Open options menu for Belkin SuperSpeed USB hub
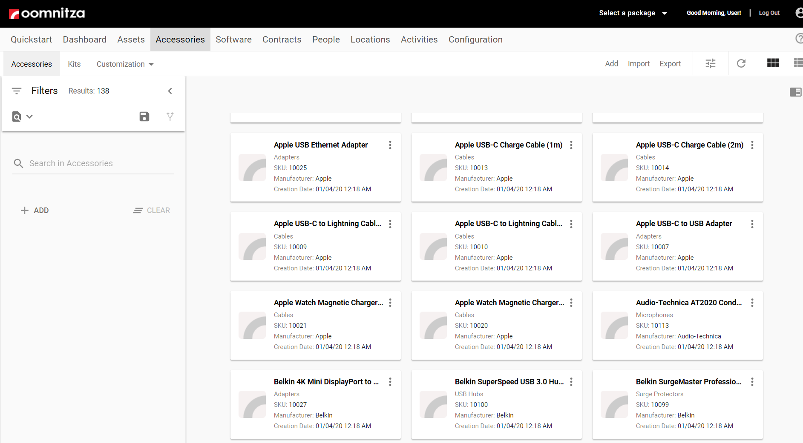The width and height of the screenshot is (803, 443). point(571,382)
